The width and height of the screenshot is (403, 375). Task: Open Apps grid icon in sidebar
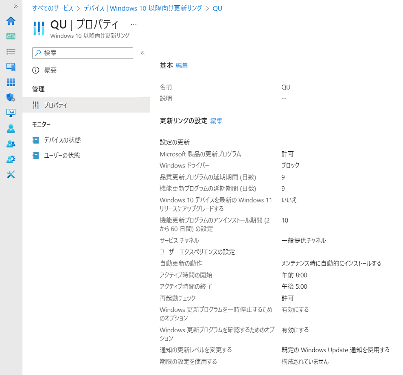coord(11,82)
